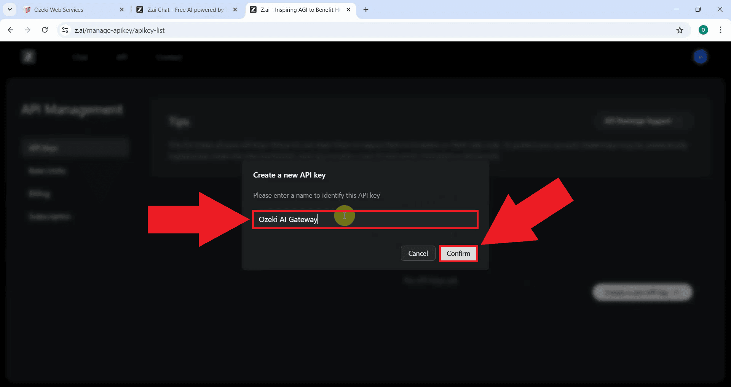
Task: Click the Confirm button in dialog
Action: (458, 254)
